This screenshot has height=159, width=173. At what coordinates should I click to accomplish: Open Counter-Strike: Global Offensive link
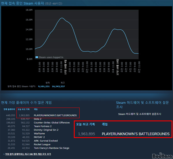pos(52,123)
